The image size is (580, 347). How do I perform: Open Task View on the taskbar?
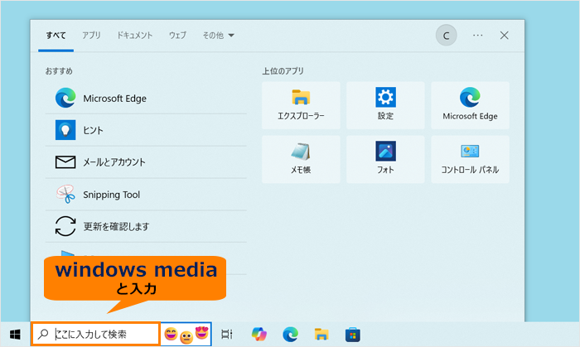pos(227,335)
